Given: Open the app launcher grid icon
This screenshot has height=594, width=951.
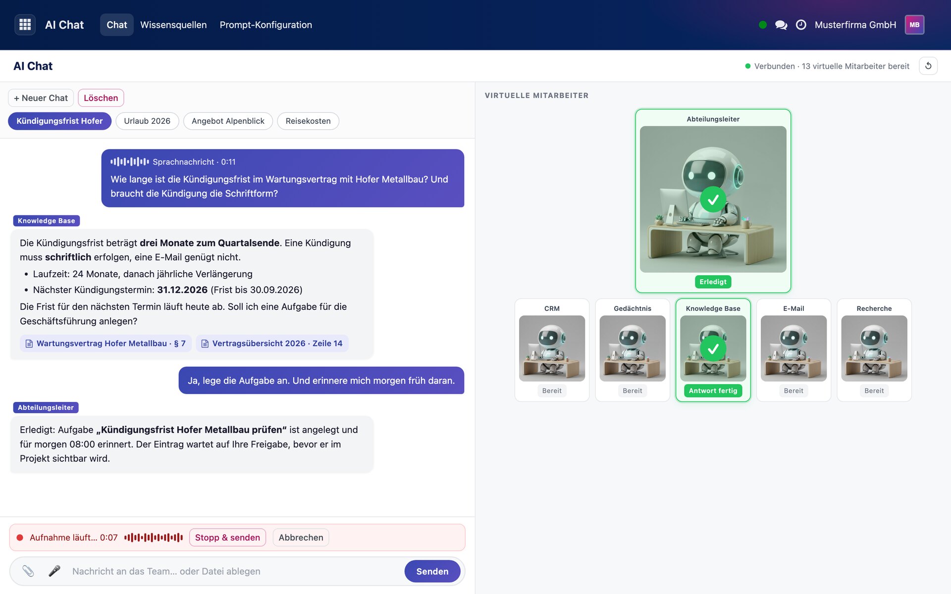Looking at the screenshot, I should coord(25,25).
